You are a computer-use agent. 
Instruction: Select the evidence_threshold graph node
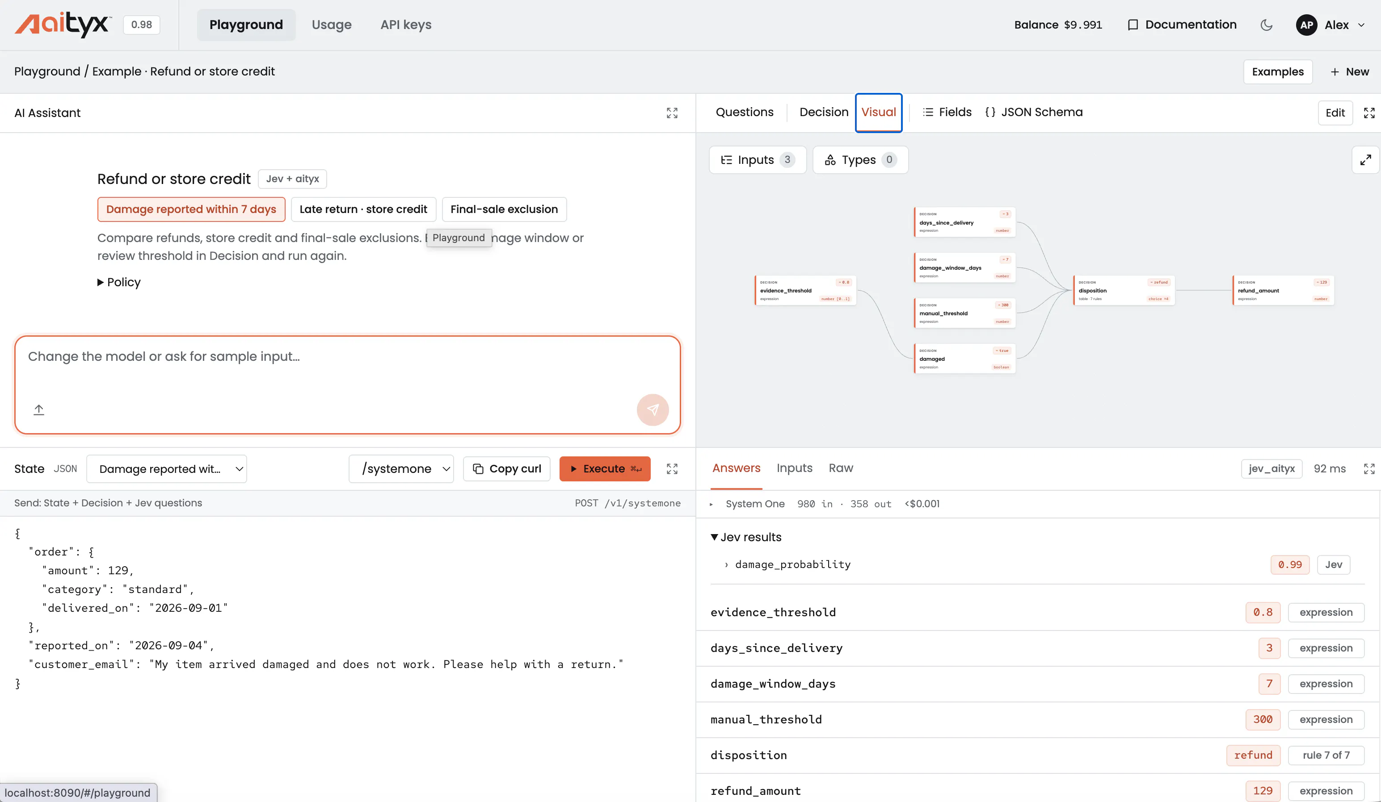point(805,290)
